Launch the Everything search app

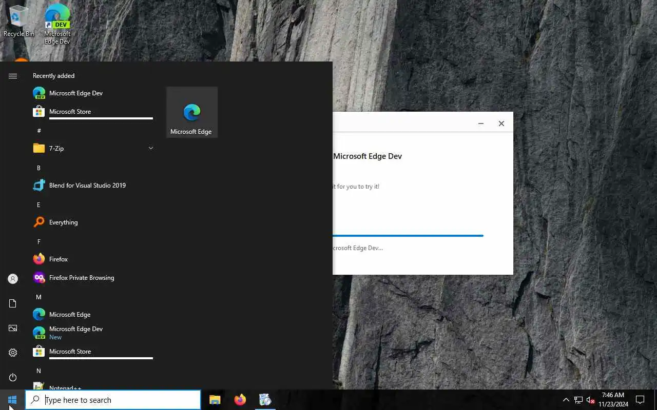point(92,222)
